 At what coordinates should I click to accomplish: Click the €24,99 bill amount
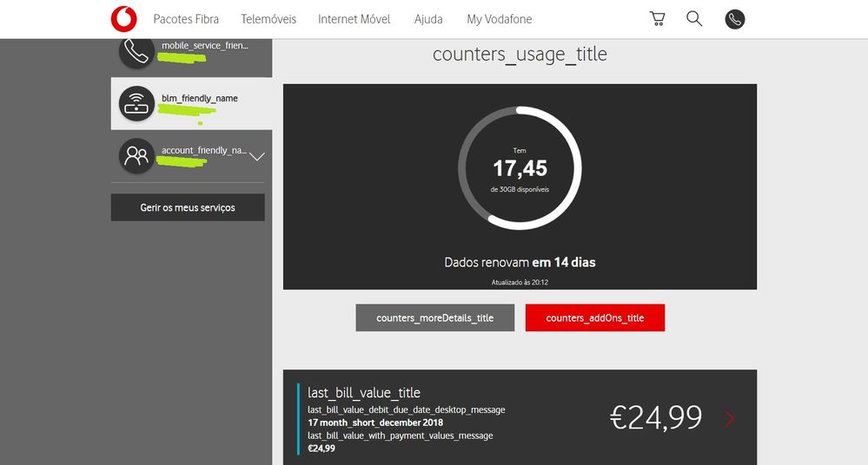(x=655, y=418)
